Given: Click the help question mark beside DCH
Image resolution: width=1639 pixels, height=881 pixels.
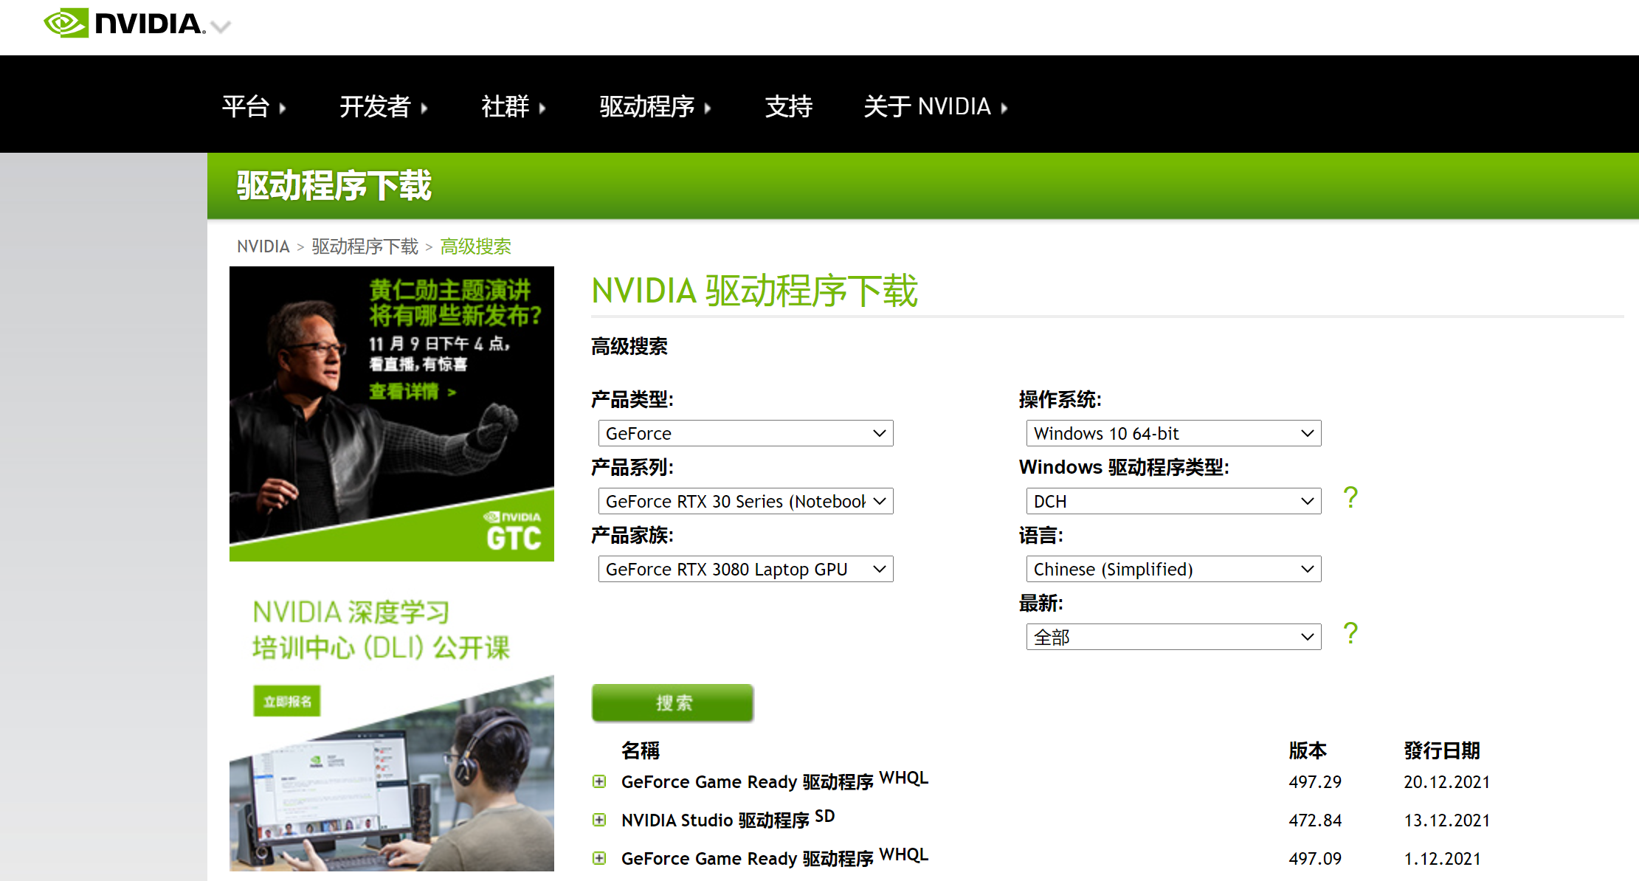Looking at the screenshot, I should coord(1350,497).
